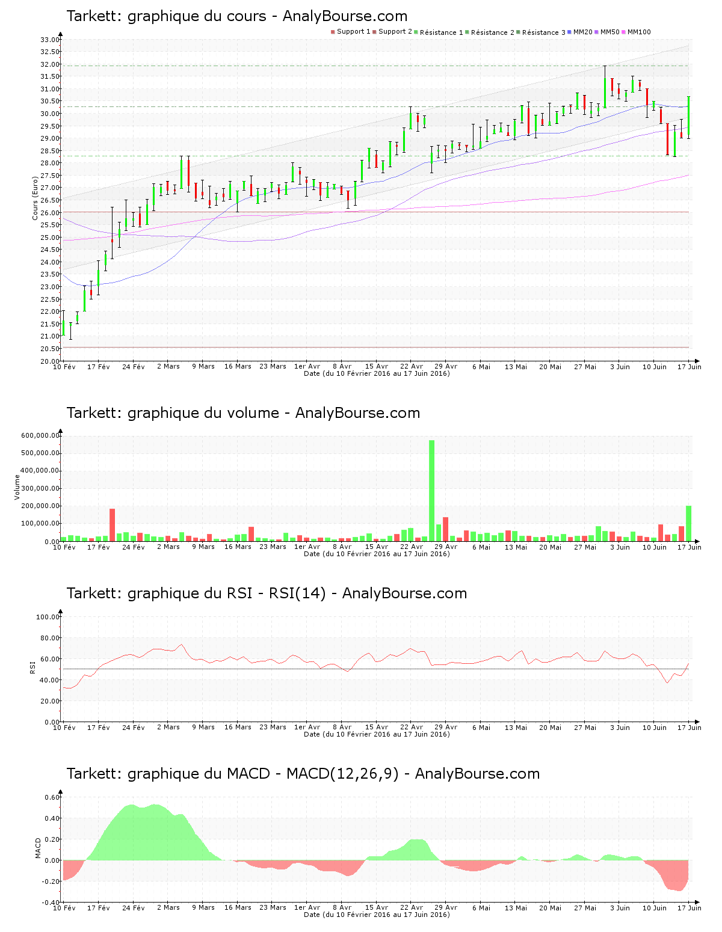Click the last green volume bar on 17 Juin
Image resolution: width=722 pixels, height=932 pixels.
[x=689, y=523]
